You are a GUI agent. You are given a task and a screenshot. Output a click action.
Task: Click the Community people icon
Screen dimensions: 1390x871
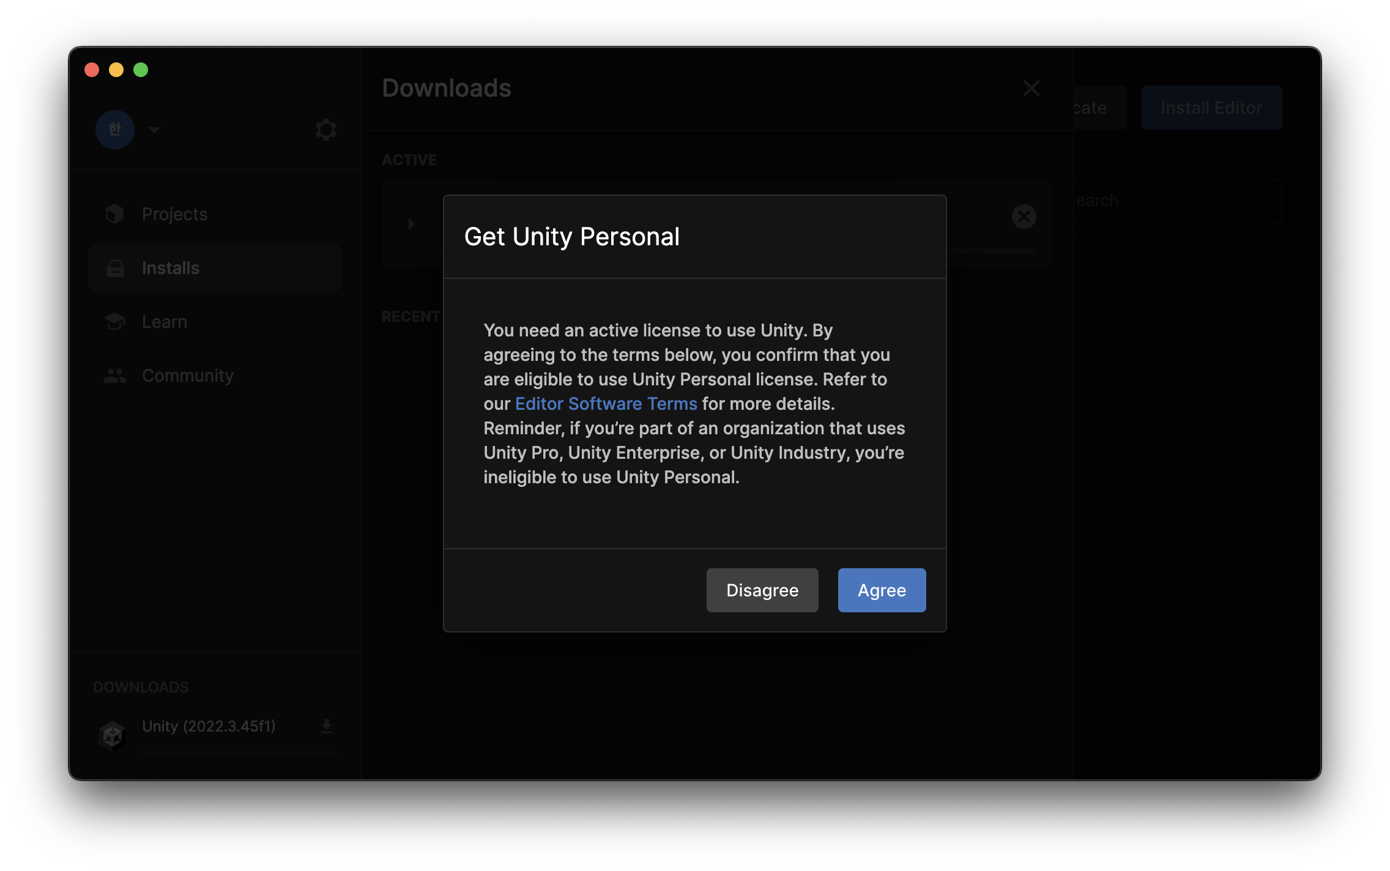pyautogui.click(x=115, y=376)
